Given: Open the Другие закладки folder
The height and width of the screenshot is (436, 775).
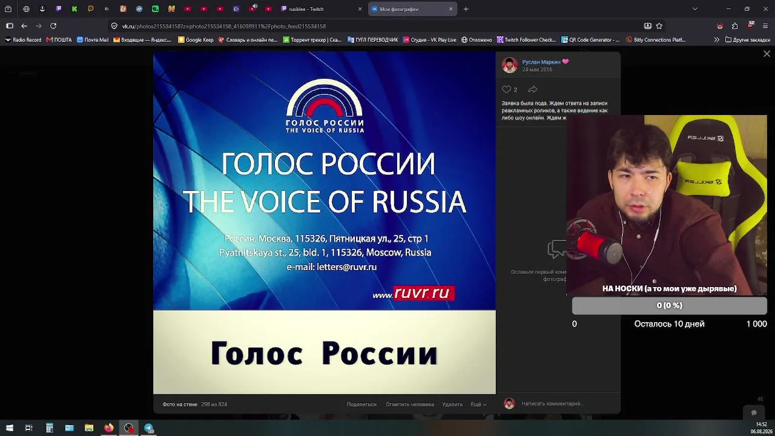Looking at the screenshot, I should 747,40.
